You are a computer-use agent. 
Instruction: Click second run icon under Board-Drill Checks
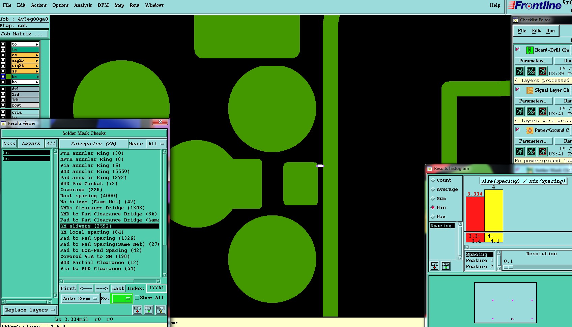click(x=531, y=71)
